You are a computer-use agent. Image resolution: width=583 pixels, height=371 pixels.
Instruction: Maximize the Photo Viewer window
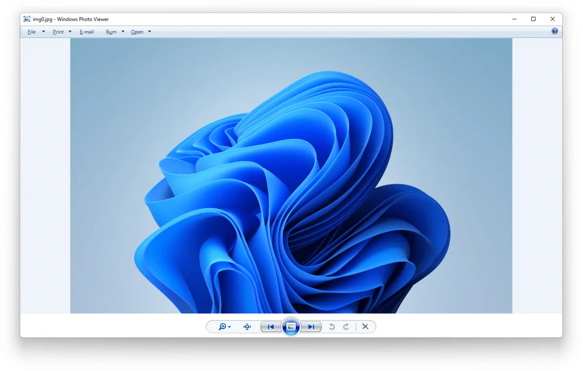533,19
